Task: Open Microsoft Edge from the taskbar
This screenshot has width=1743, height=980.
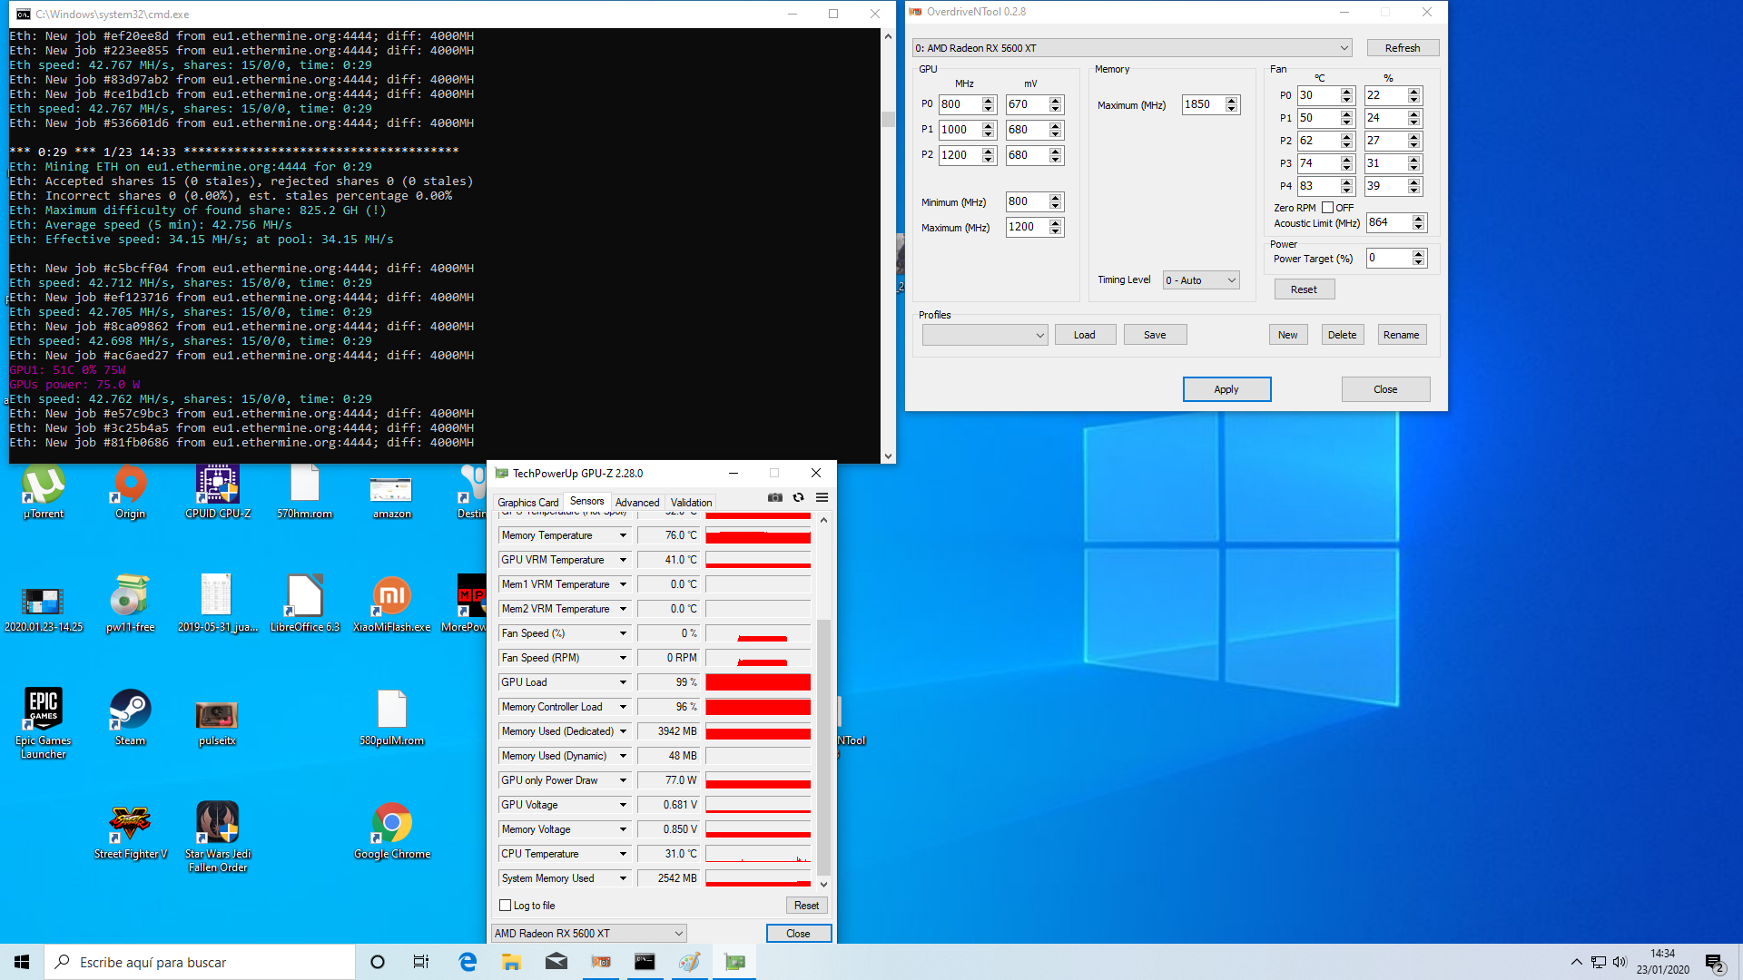Action: 468,962
